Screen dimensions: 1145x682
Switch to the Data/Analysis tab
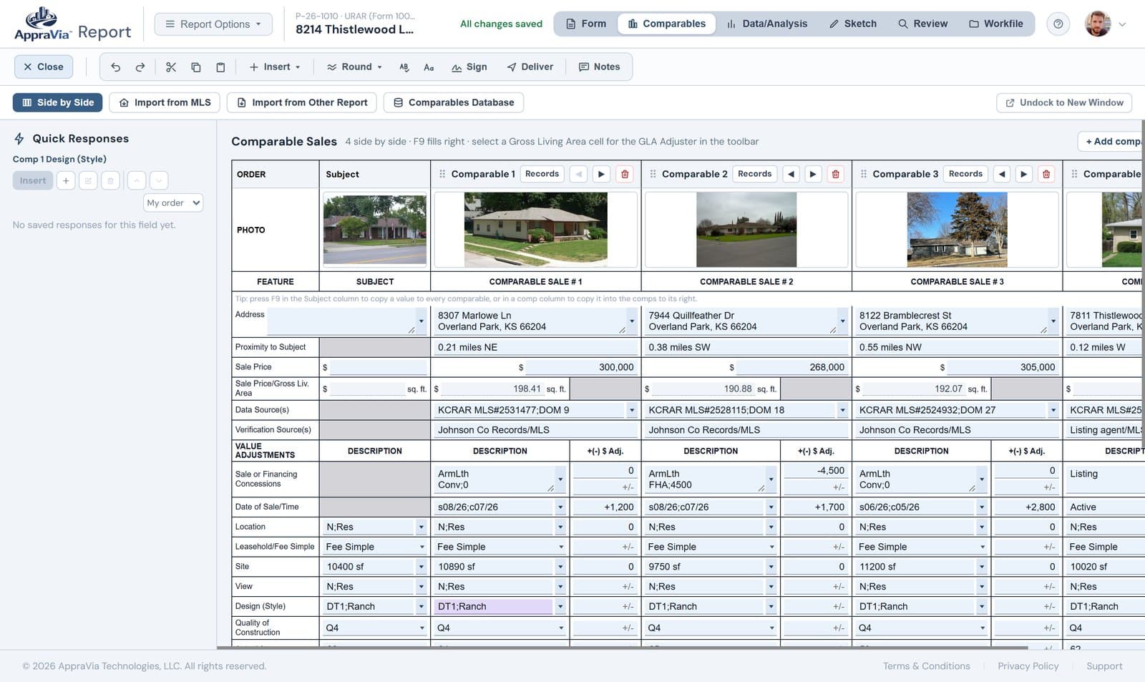767,24
